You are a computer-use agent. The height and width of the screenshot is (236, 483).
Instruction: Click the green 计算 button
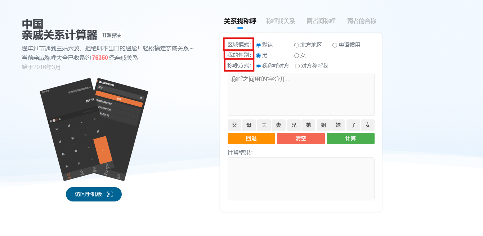coord(350,139)
